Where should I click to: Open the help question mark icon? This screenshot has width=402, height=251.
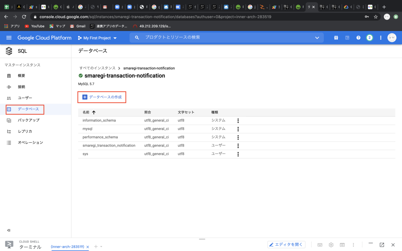point(358,37)
